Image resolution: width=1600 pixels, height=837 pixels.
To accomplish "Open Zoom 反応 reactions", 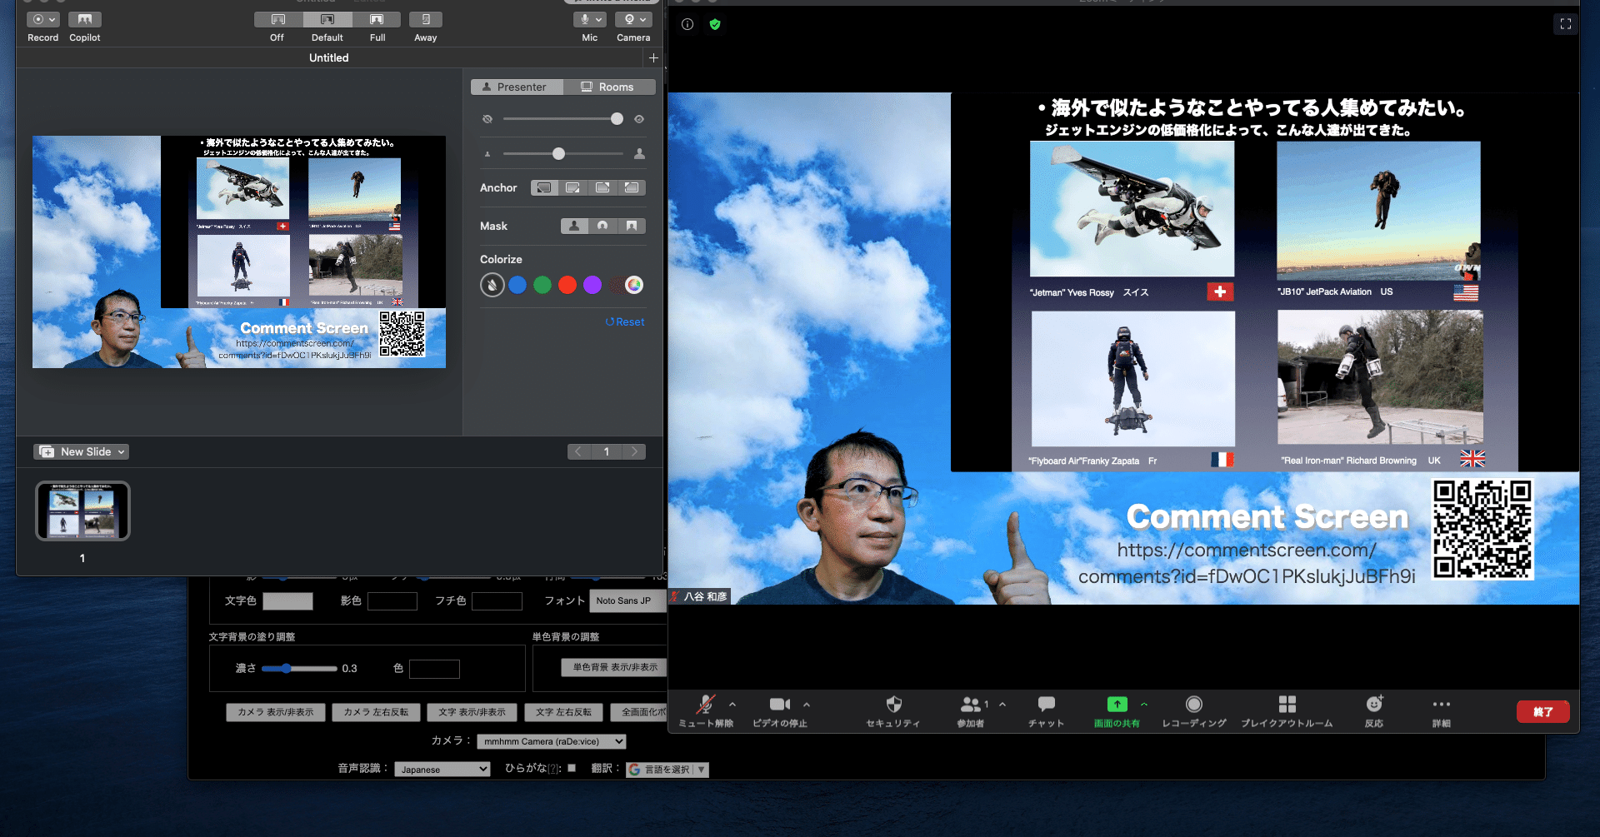I will [1374, 710].
